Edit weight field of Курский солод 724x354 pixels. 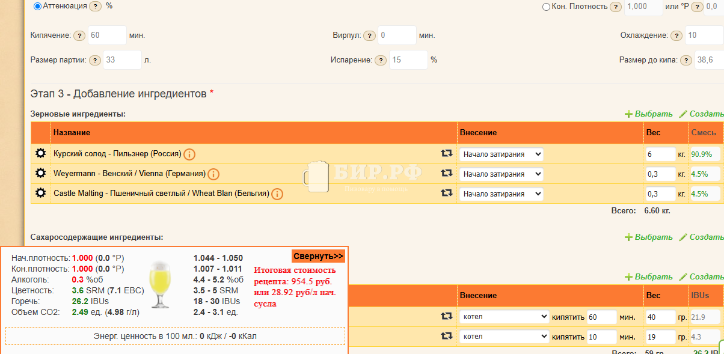point(660,154)
